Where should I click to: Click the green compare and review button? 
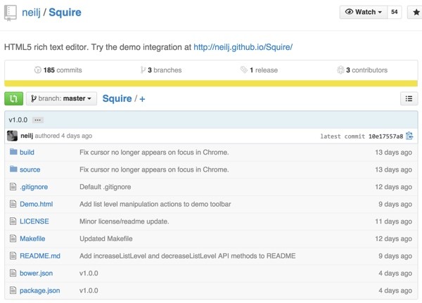14,98
